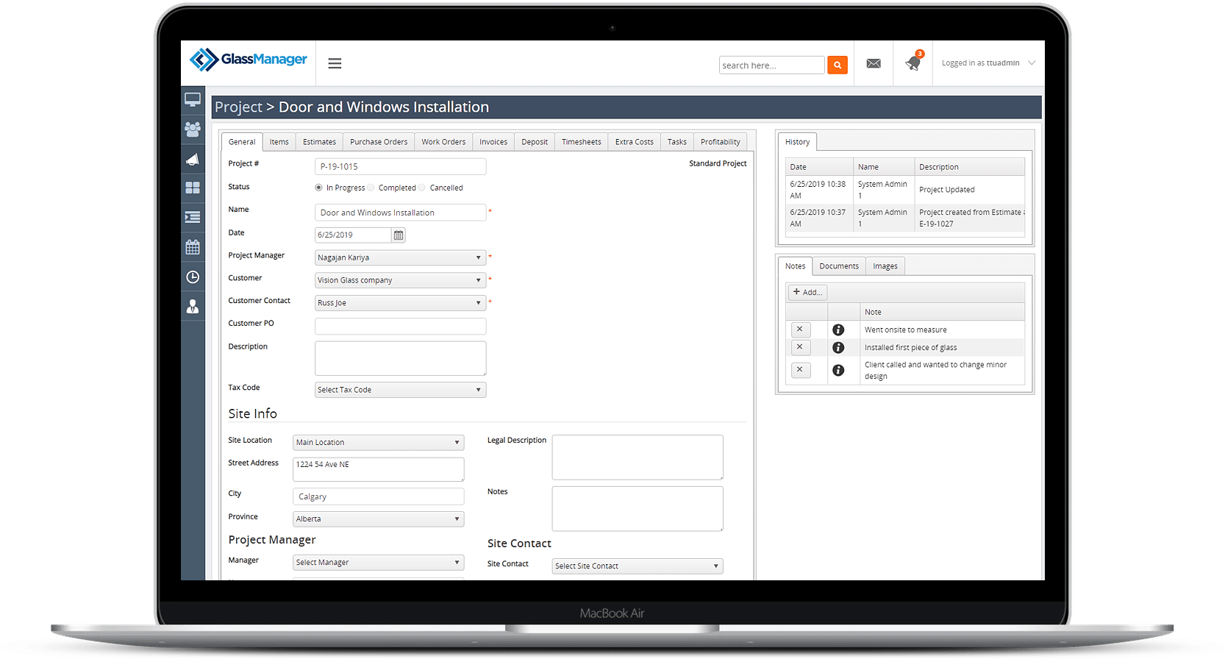Viewport: 1225px width, 659px height.
Task: Delete the 'Client called' note
Action: tap(800, 370)
